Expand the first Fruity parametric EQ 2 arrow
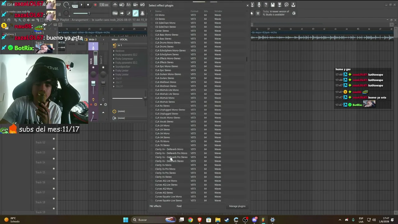The height and width of the screenshot is (224, 398). point(114,55)
